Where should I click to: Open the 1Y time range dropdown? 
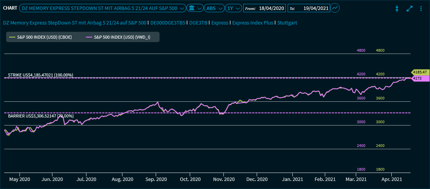(233, 8)
